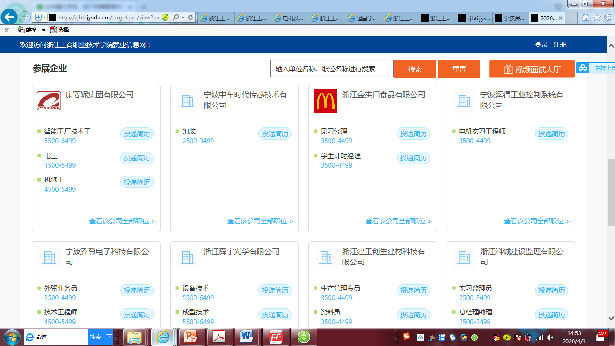Click the company and position search input field
615x346 pixels.
(332, 69)
